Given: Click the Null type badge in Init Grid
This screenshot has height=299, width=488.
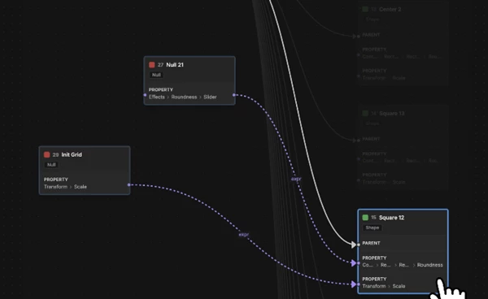Looking at the screenshot, I should (51, 165).
